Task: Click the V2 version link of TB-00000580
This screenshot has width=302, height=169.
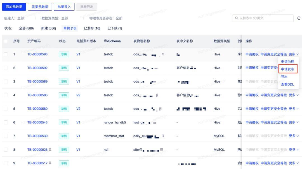Action: [78, 109]
